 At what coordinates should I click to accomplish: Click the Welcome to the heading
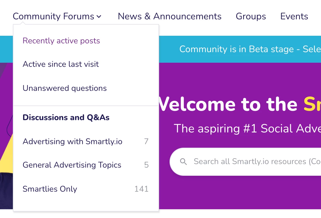click(x=228, y=104)
